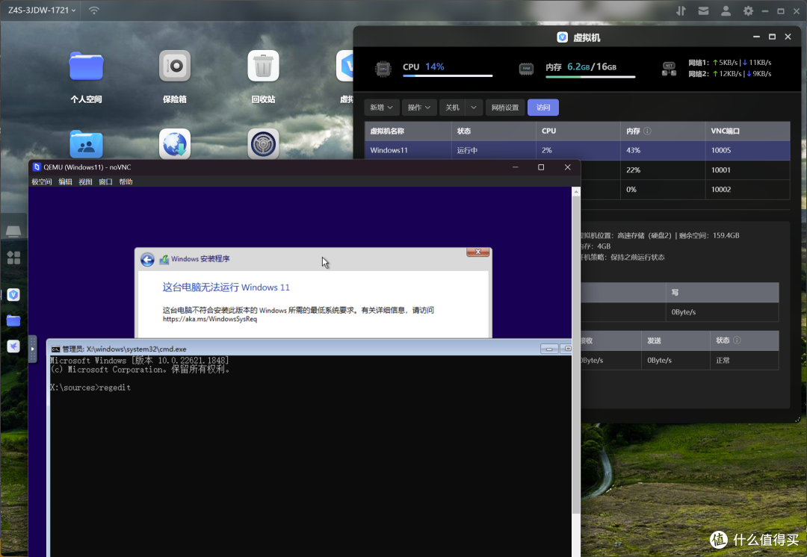Click the blue 访问 button
The image size is (807, 557).
pos(543,108)
